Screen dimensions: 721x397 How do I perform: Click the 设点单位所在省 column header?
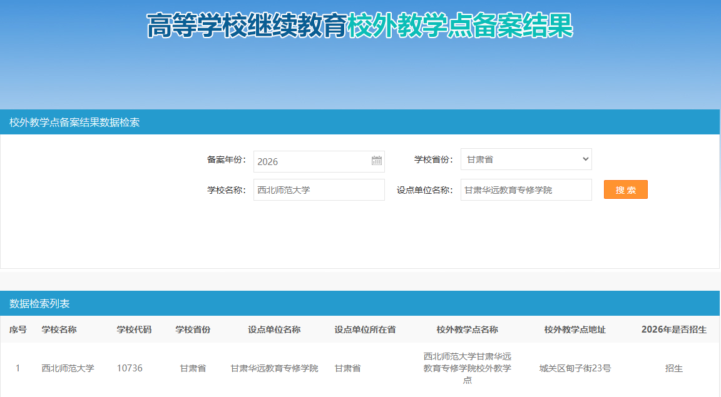[365, 329]
